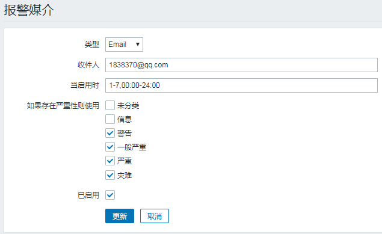
Task: Click the 当启用时 label text
Action: coord(85,85)
